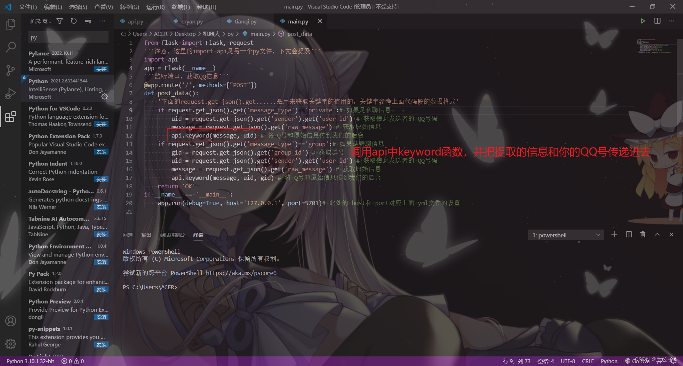Install the Py Pack extension

[101, 290]
